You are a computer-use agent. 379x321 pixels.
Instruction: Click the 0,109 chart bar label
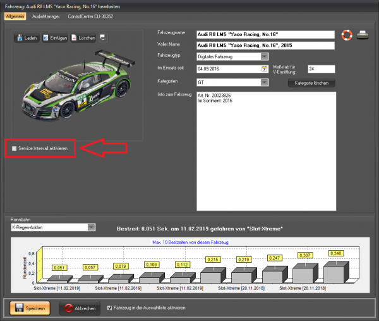(152, 265)
